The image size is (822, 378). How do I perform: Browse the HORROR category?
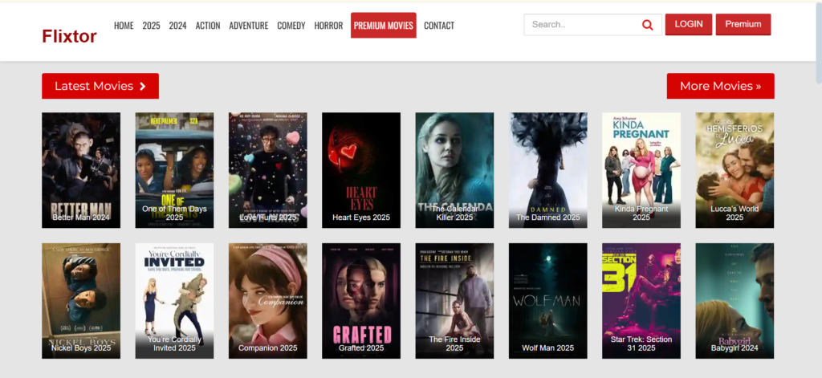tap(328, 25)
